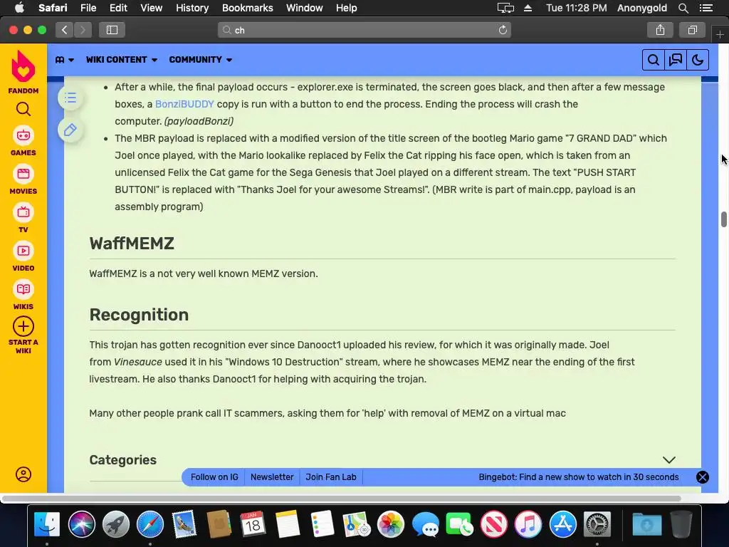Open the Apple menu

[19, 8]
